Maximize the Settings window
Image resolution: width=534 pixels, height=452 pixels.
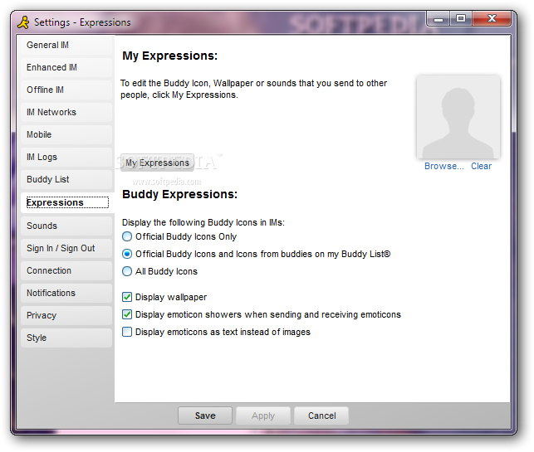click(461, 18)
